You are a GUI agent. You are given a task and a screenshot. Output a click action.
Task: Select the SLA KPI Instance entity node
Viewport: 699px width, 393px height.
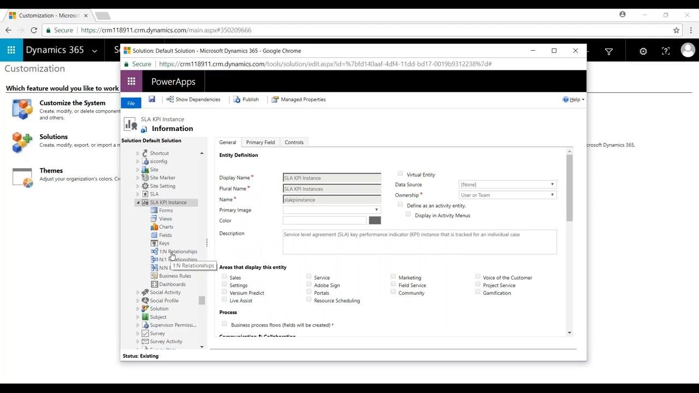168,203
